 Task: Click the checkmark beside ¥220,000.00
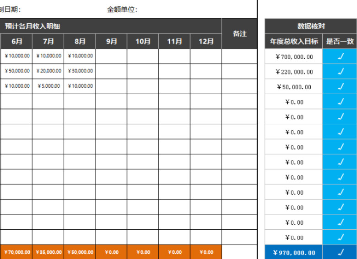(x=341, y=72)
